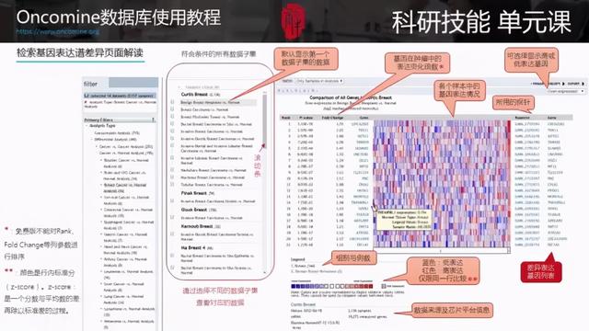Sort by the Fold Change column header
Image resolution: width=589 pixels, height=331 pixels.
click(333, 118)
